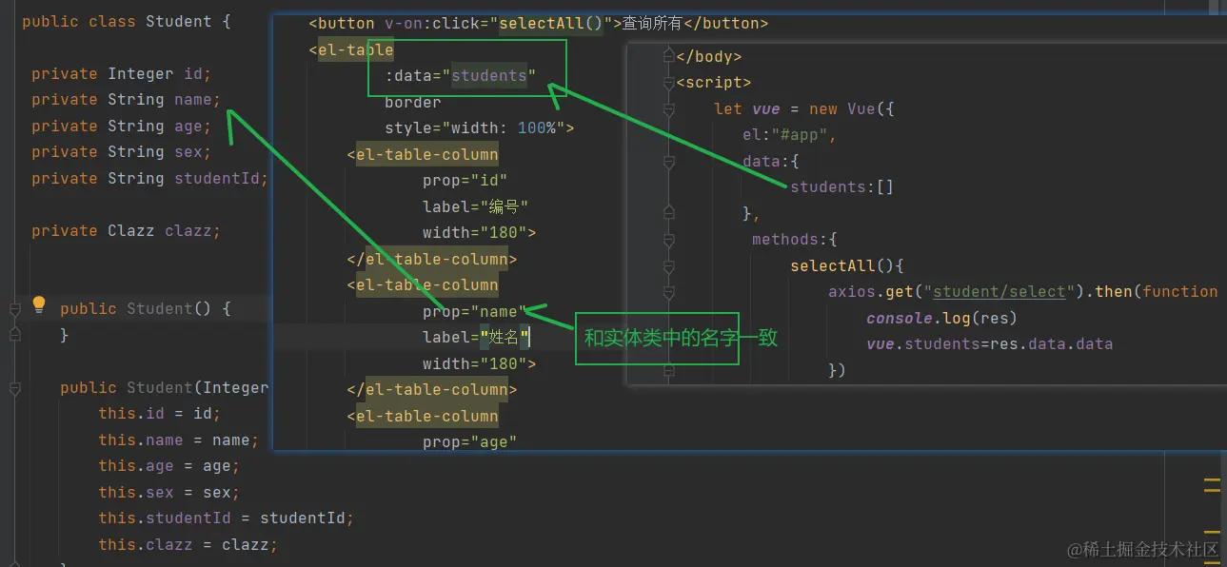Click the "students:[]" property line
This screenshot has width=1227, height=567.
pyautogui.click(x=842, y=187)
